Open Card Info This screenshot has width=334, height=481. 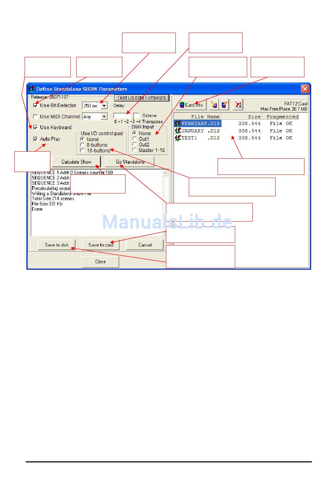click(x=191, y=105)
